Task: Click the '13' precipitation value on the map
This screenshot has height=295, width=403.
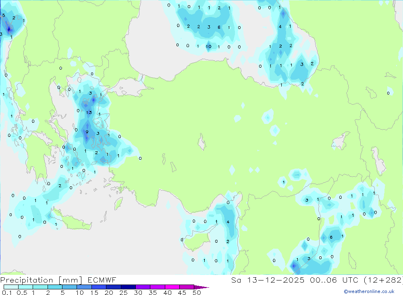Action: (x=89, y=112)
